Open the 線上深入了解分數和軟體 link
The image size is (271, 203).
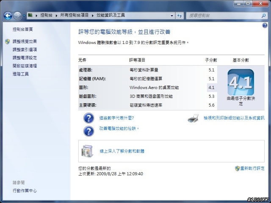tap(122, 151)
